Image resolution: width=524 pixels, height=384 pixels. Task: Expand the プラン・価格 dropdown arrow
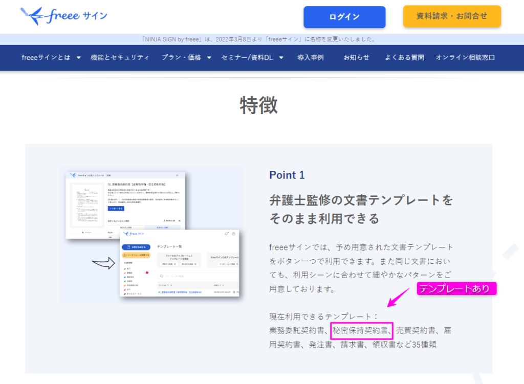[x=209, y=58]
